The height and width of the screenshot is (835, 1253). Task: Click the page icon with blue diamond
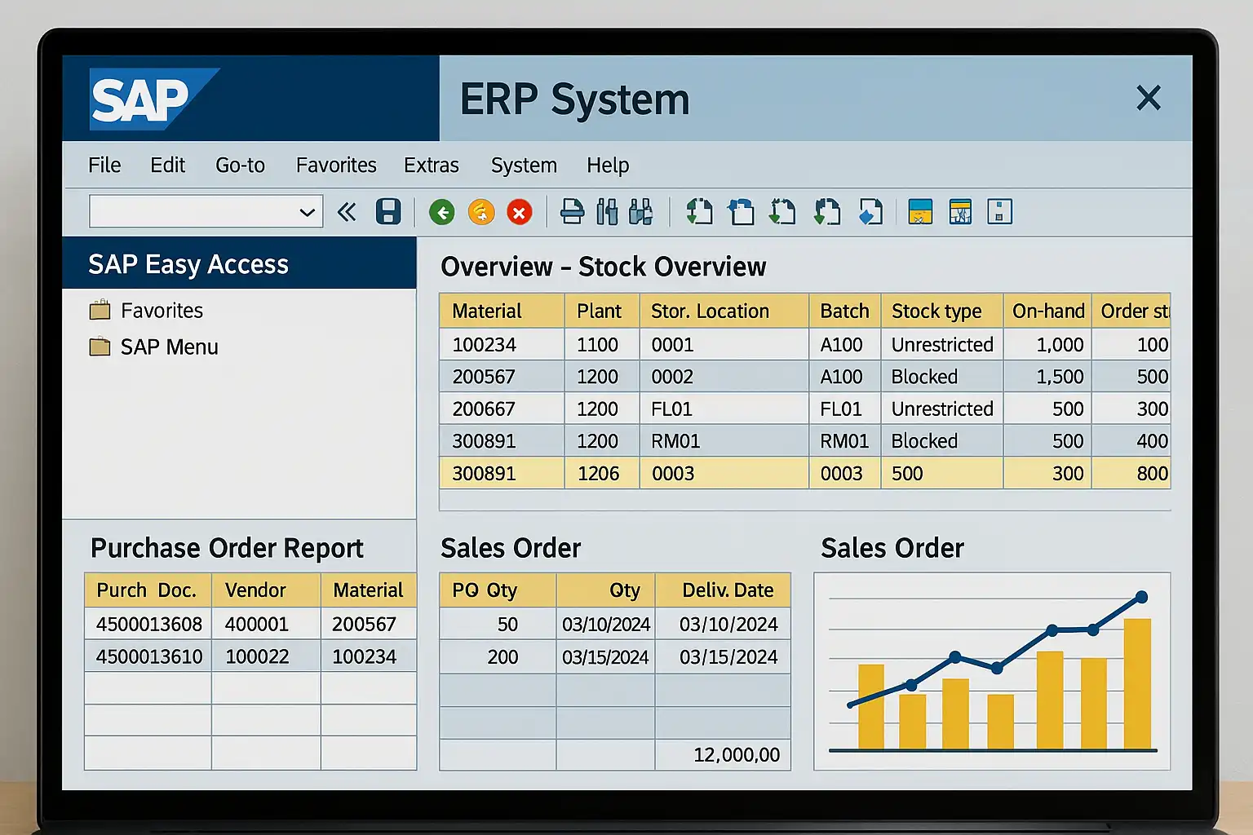pyautogui.click(x=870, y=212)
